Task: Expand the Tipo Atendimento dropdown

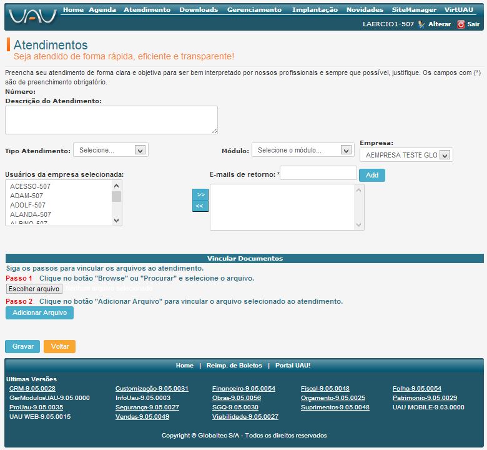Action: click(x=111, y=150)
